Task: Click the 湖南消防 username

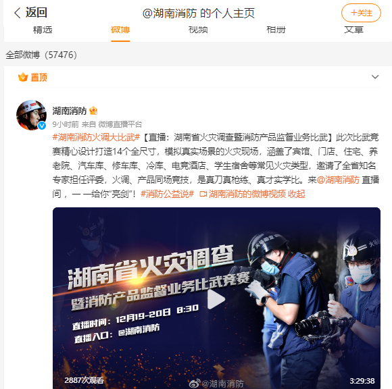Action: pyautogui.click(x=69, y=111)
